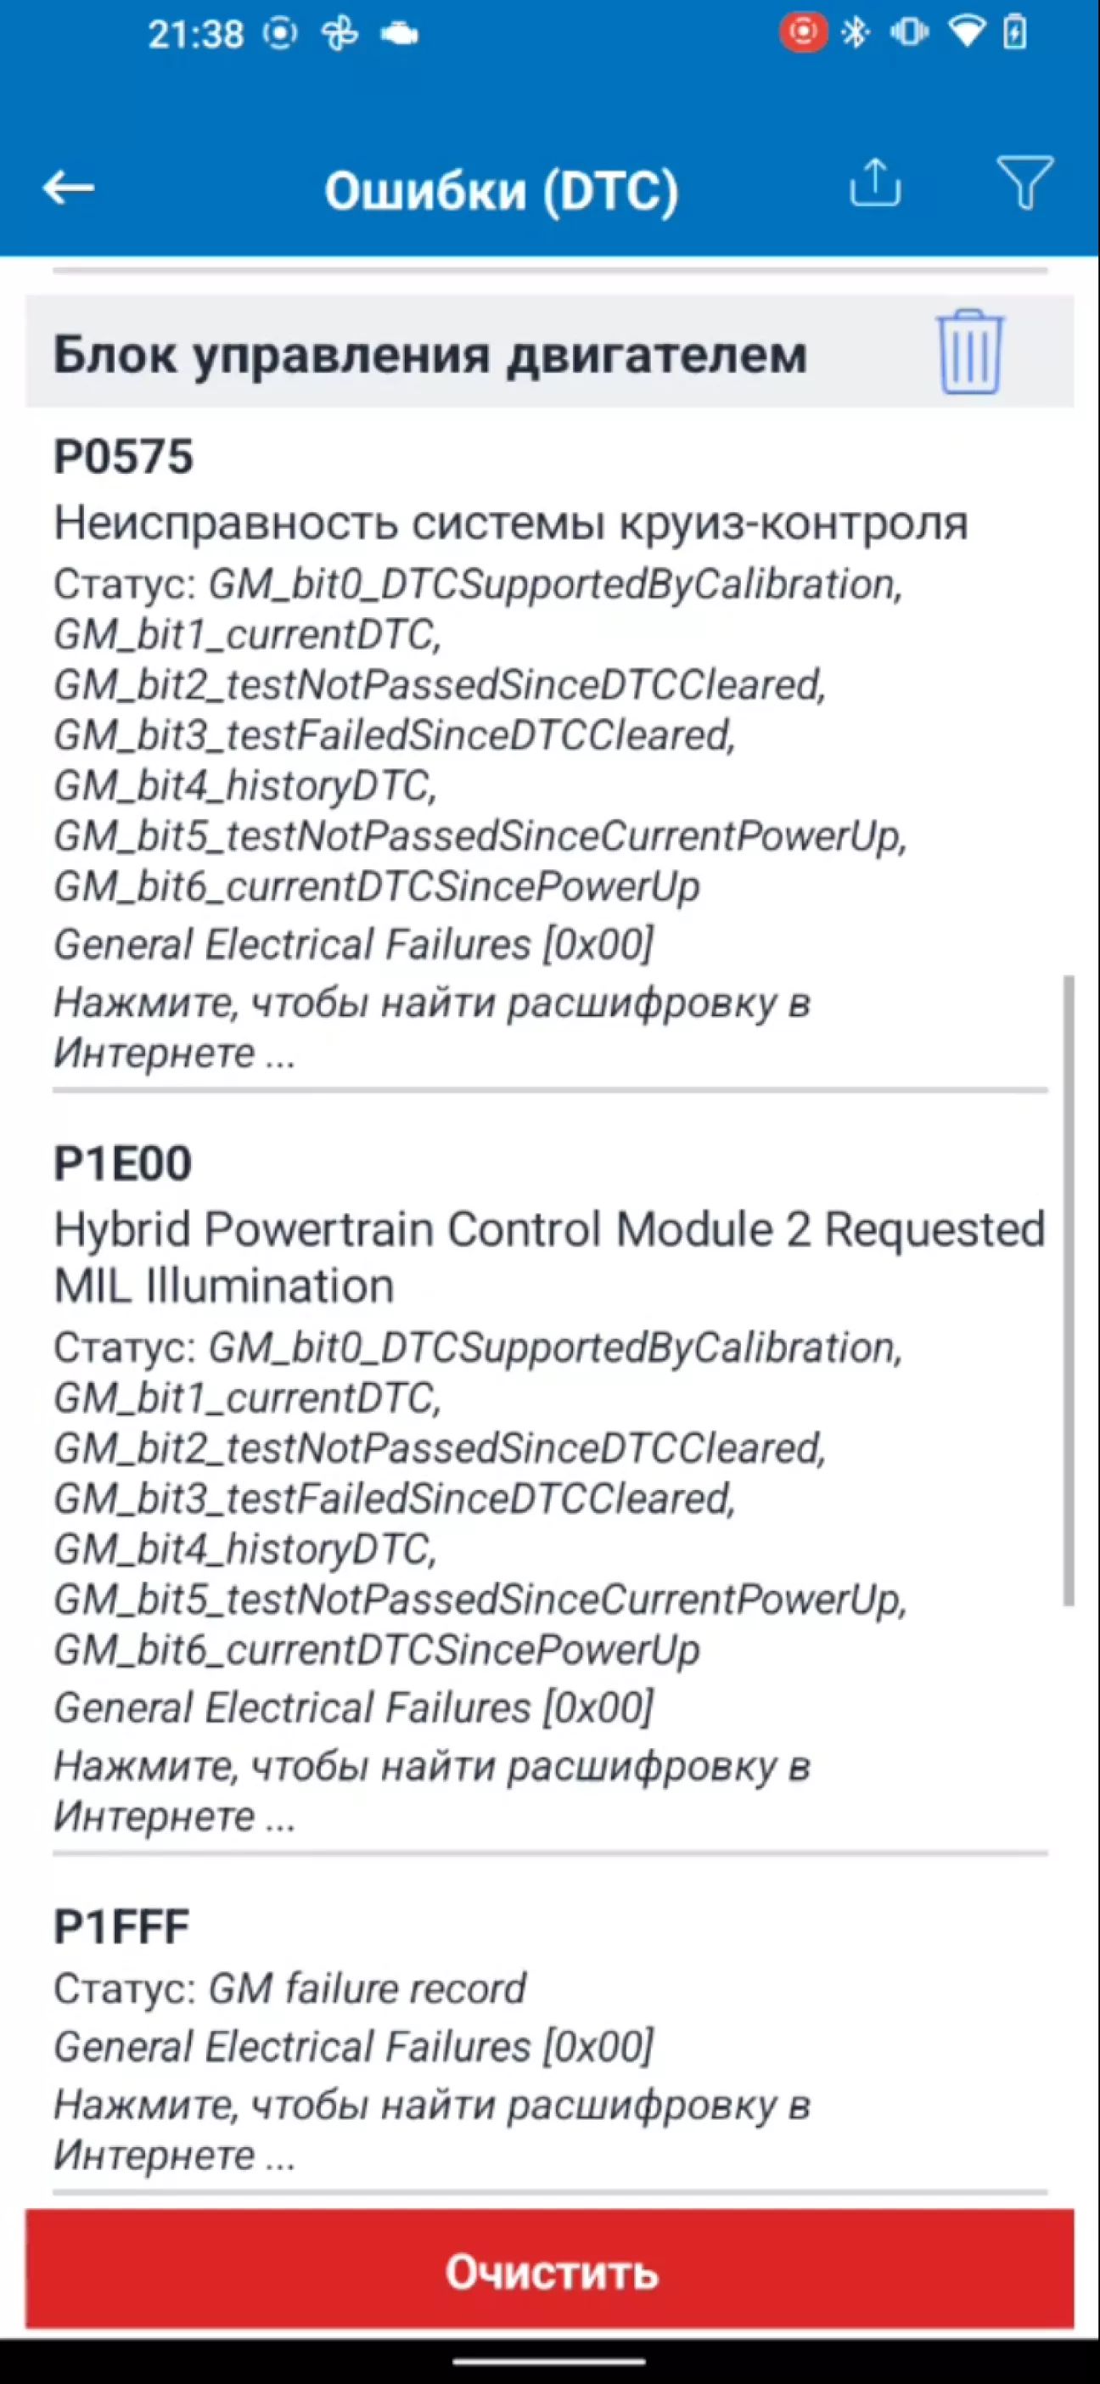This screenshot has width=1100, height=2384.
Task: Open online lookup link for P0575
Action: click(431, 1028)
